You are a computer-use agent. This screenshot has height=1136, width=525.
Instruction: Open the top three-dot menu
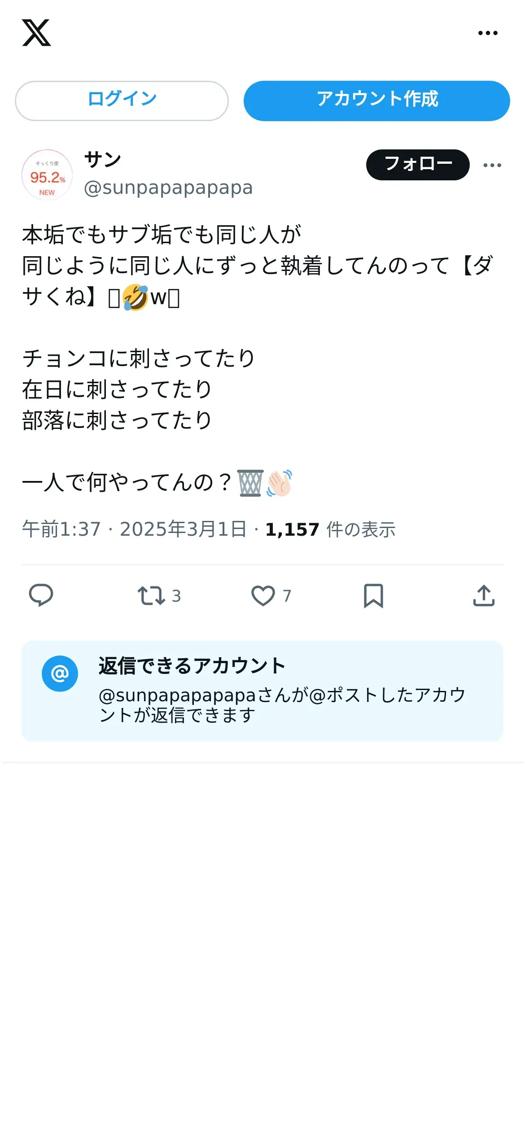tap(488, 33)
